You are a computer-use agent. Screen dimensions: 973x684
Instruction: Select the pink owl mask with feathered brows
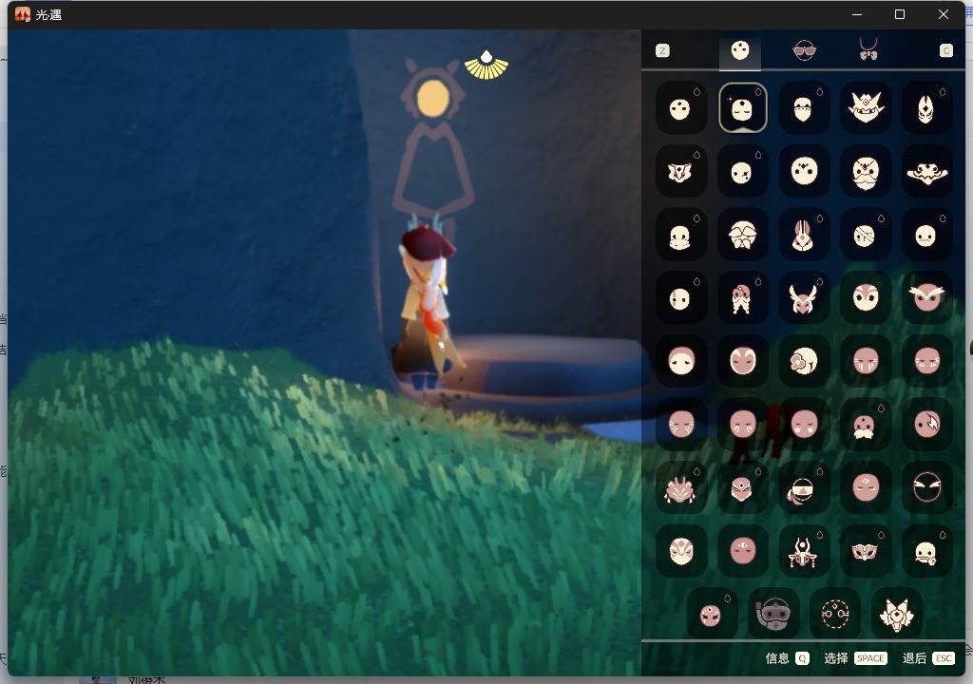(925, 298)
